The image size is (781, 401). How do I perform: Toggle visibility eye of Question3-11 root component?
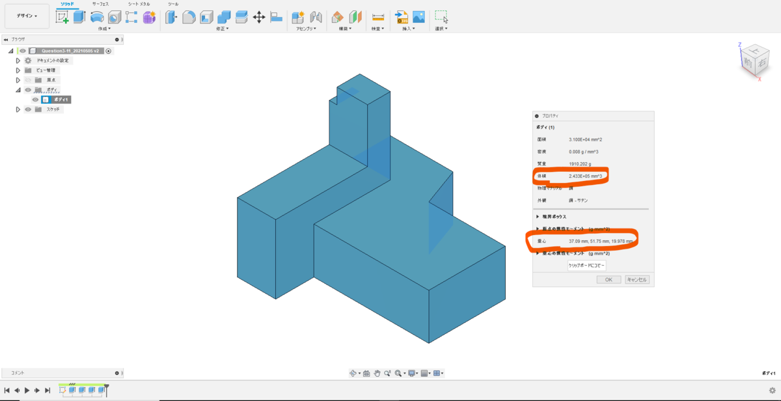tap(22, 51)
